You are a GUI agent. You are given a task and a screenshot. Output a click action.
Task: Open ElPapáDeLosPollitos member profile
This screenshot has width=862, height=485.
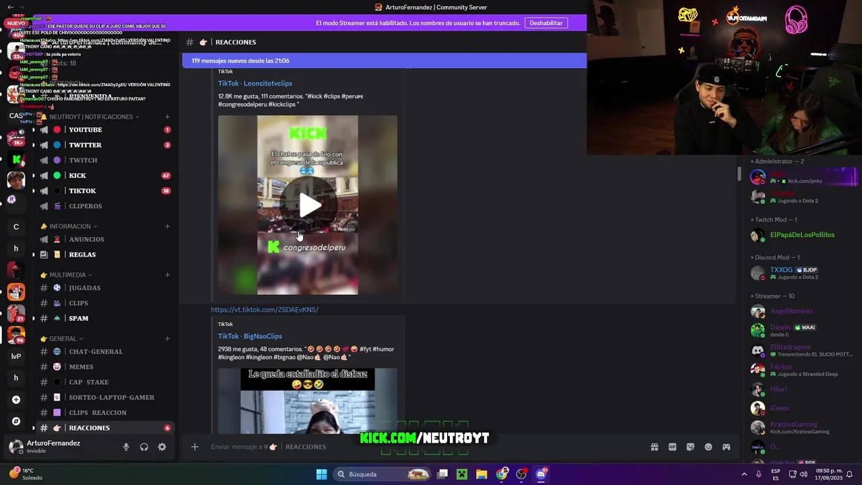(801, 235)
